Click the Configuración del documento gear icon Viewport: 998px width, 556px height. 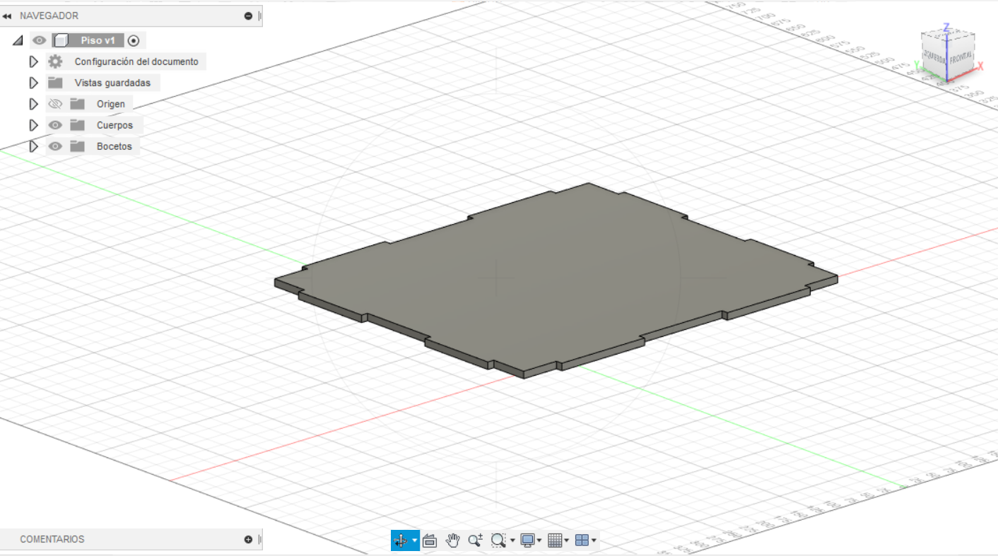pos(55,61)
